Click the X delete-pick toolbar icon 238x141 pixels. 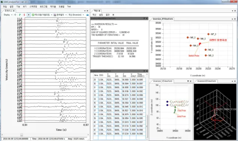click(x=29, y=15)
